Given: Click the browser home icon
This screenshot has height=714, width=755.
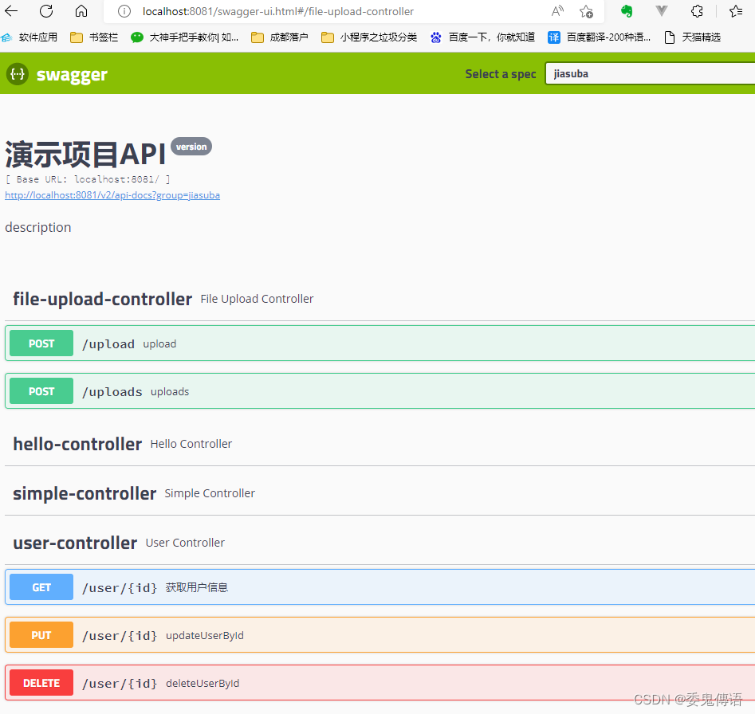Looking at the screenshot, I should pyautogui.click(x=80, y=11).
